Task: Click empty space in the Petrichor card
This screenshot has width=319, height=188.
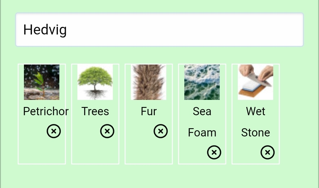Action: click(x=42, y=152)
